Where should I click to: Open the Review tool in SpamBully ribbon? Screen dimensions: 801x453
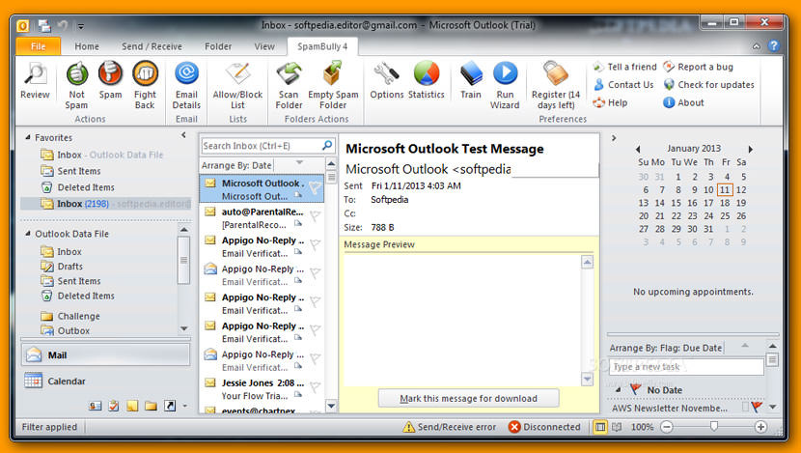point(36,80)
